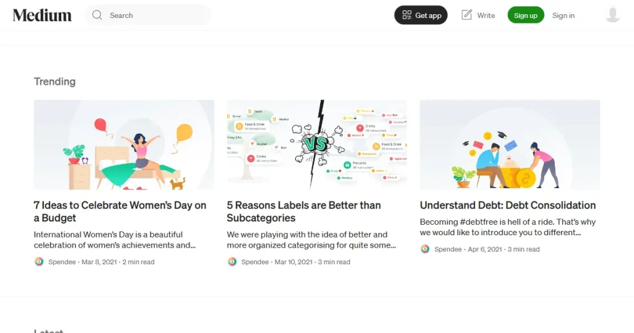Open the user avatar profile icon
Screen dimensions: 634x333
(x=612, y=15)
